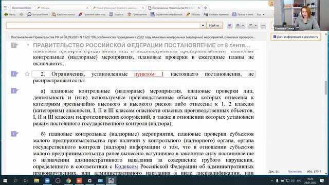Bookmark paragraph 2 with star icon
The image size is (329, 185).
click(x=27, y=74)
